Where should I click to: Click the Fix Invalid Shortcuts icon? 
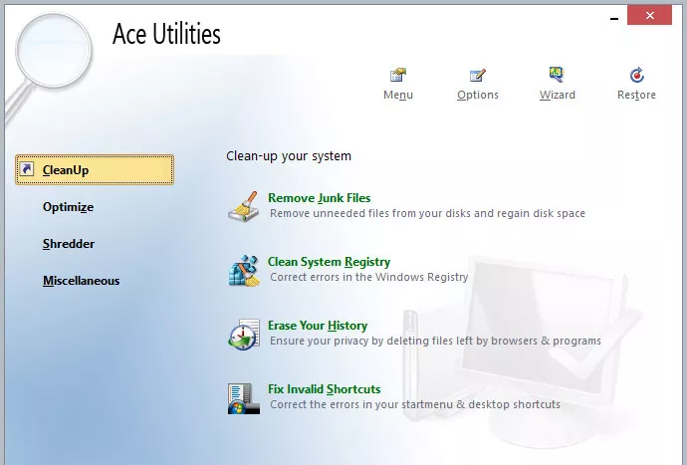(x=244, y=398)
